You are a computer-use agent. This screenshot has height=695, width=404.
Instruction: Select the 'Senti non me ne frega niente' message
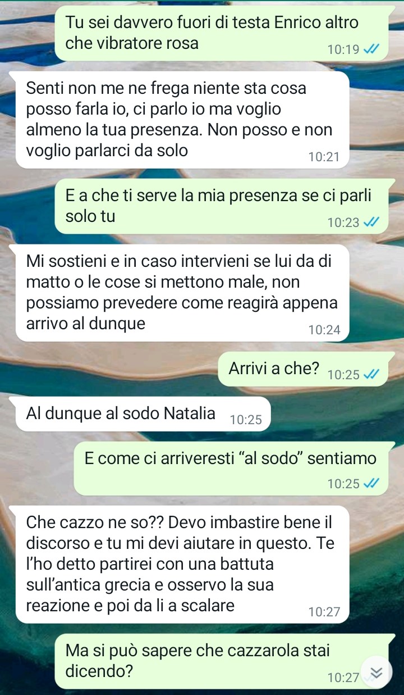coord(183,120)
